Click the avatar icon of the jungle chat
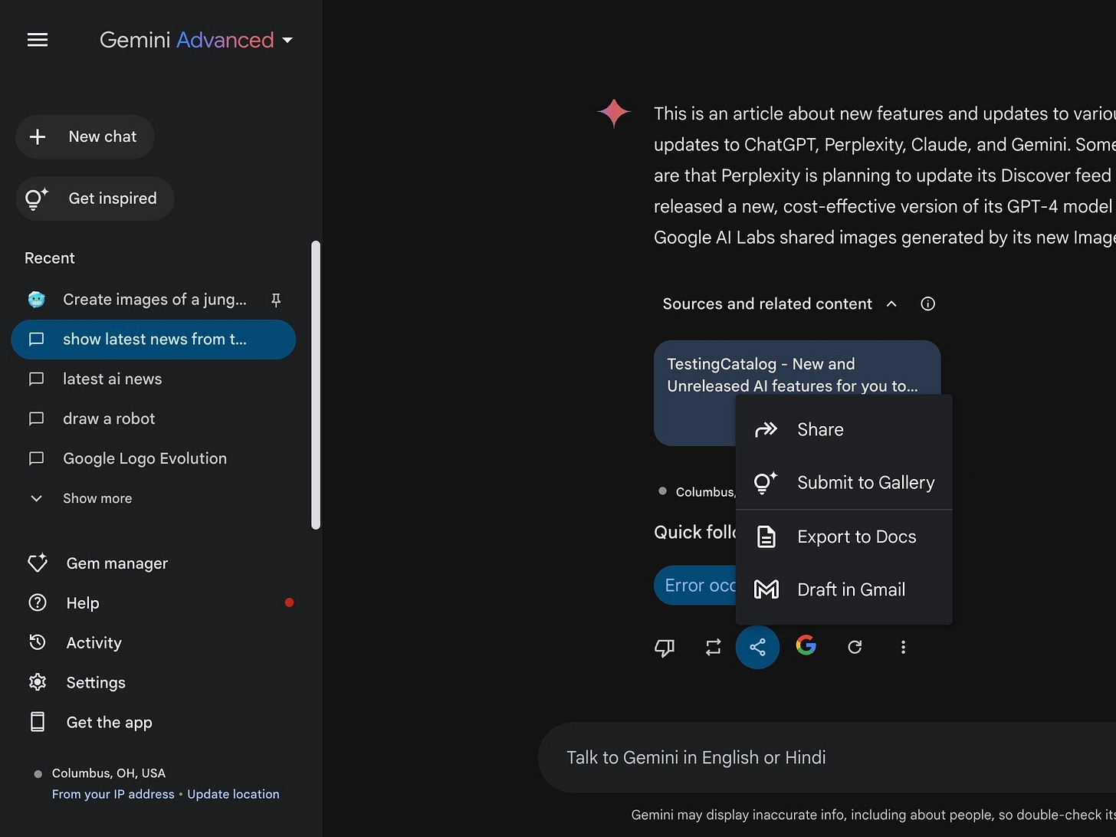 coord(37,300)
